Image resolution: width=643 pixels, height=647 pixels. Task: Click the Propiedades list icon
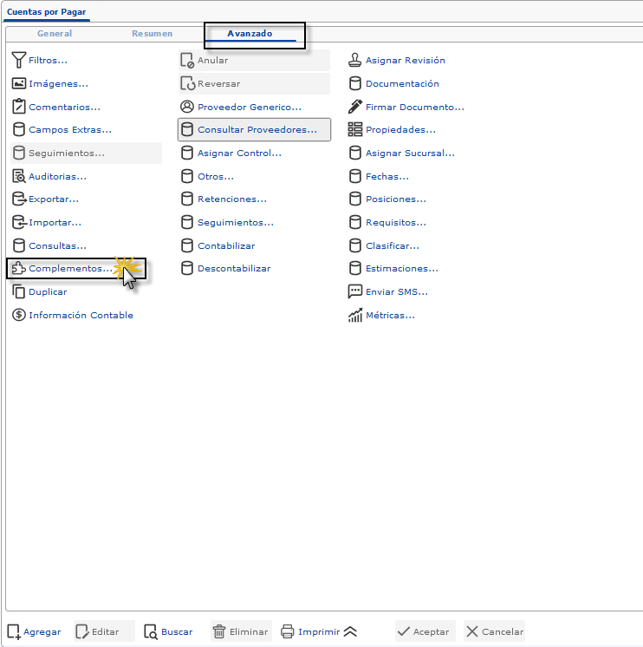click(x=354, y=130)
